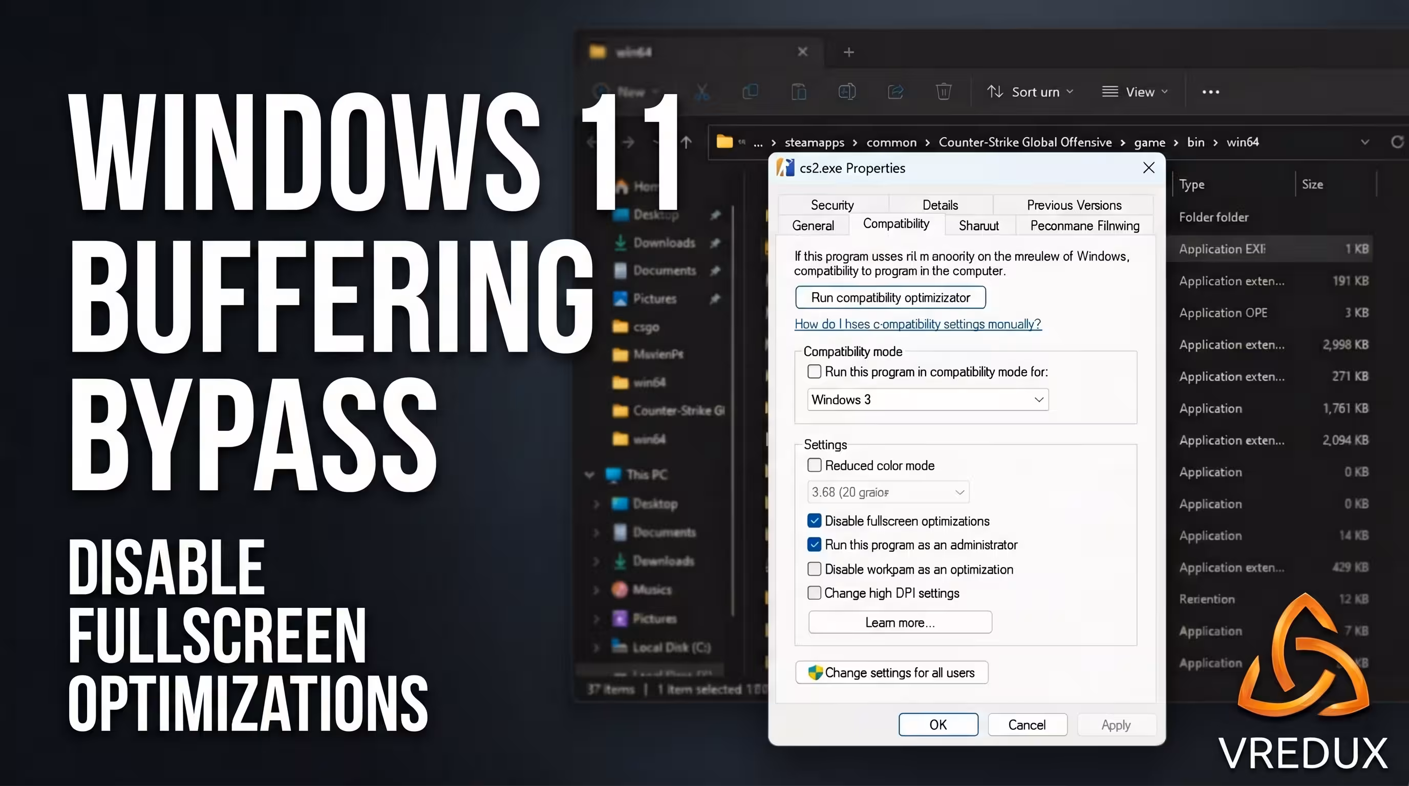Viewport: 1409px width, 786px height.
Task: Open Downloads with the pinned download icon
Action: coord(620,242)
